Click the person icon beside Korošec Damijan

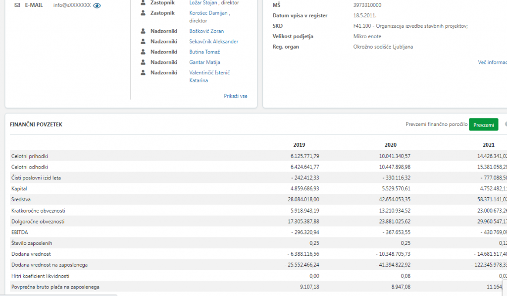tap(143, 13)
